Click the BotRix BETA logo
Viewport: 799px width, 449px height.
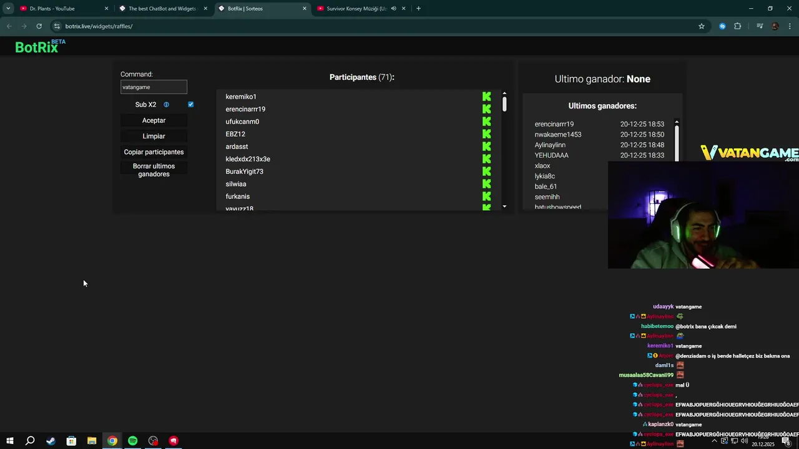[40, 47]
